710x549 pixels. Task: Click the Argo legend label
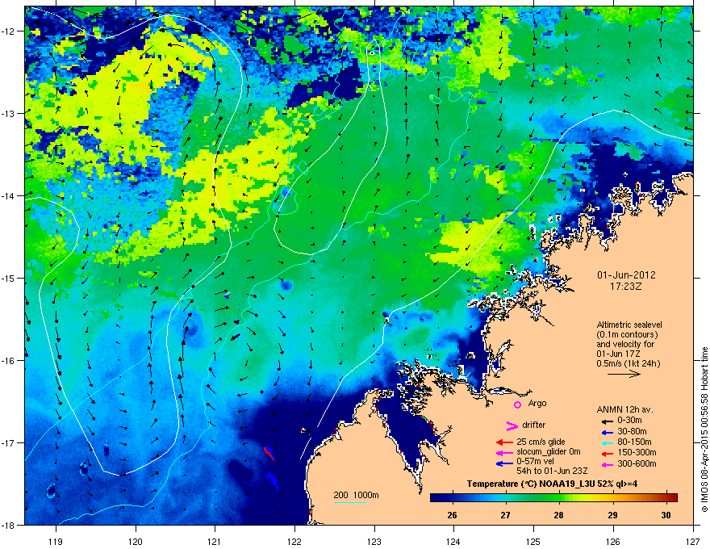(x=537, y=403)
